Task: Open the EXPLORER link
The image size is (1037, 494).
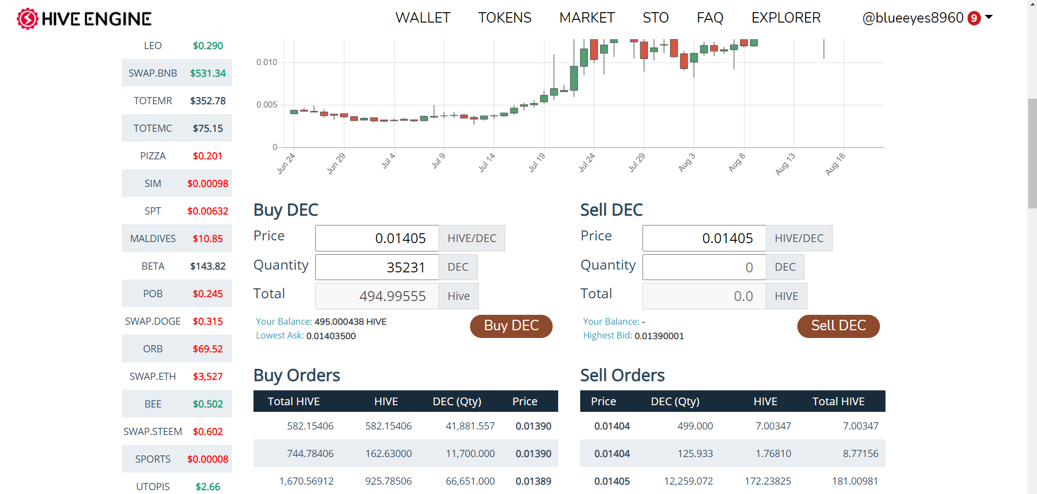Action: [786, 18]
